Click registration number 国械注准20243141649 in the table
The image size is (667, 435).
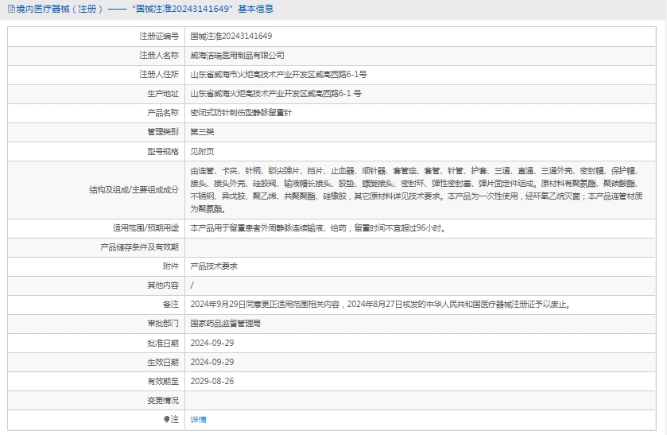(231, 37)
